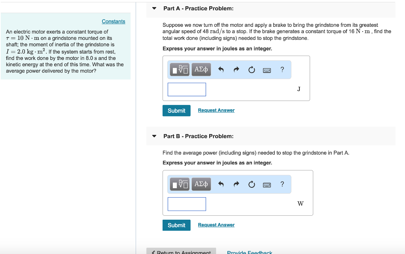Focus the Part A joules answer field
Image resolution: width=405 pixels, height=254 pixels.
point(187,90)
